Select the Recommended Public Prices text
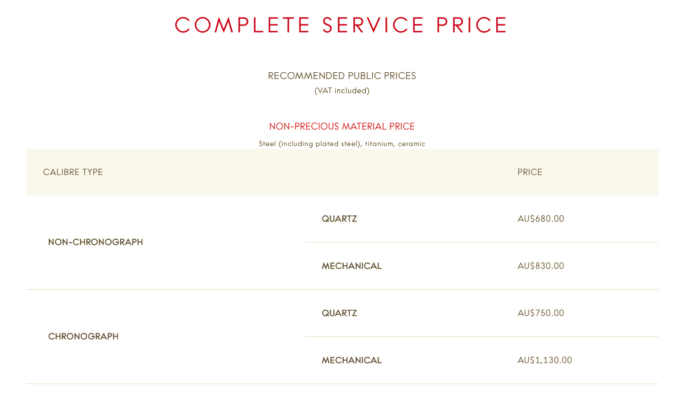676x400 pixels. pos(342,76)
